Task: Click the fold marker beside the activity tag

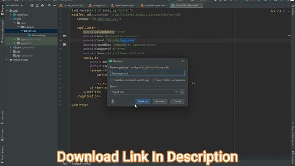Action: coord(69,58)
